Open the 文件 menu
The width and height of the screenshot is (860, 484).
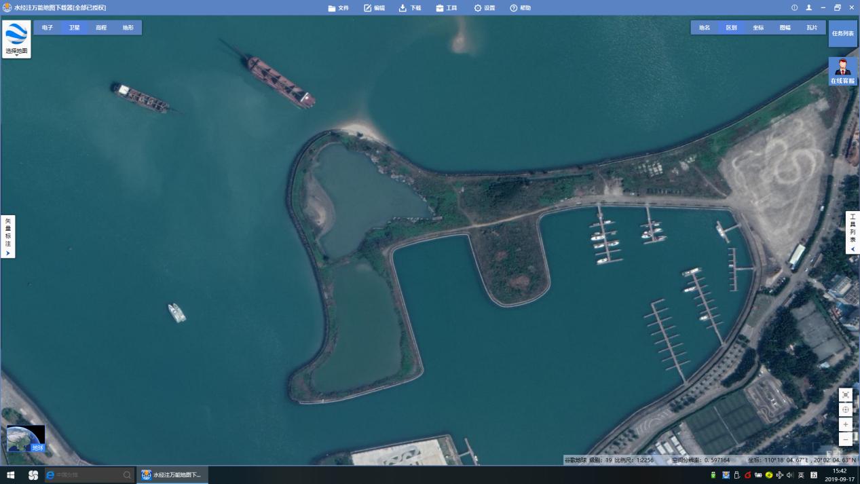338,8
